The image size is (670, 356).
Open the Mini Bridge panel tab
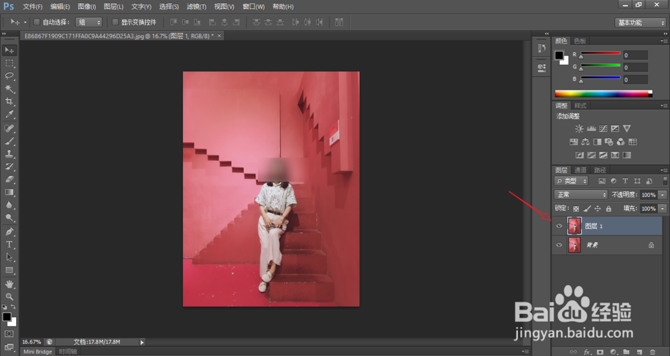coord(38,352)
